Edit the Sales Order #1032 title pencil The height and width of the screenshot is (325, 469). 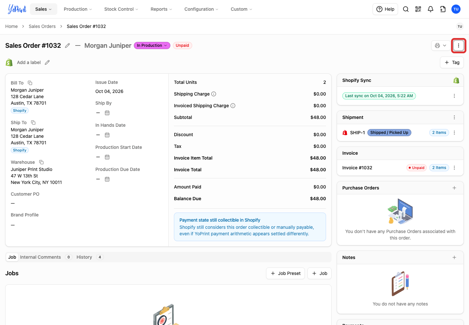pos(67,45)
